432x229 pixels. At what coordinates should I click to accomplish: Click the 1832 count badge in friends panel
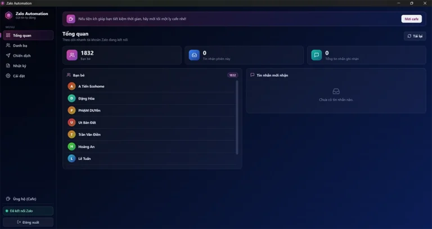point(233,75)
